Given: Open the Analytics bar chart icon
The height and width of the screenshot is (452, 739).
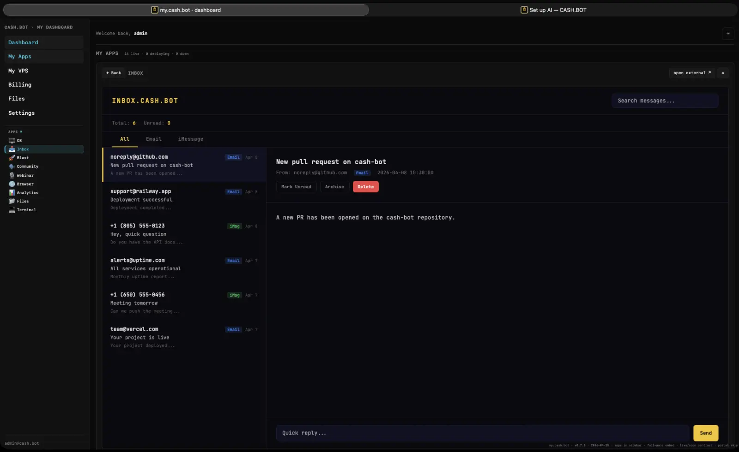Looking at the screenshot, I should 12,193.
